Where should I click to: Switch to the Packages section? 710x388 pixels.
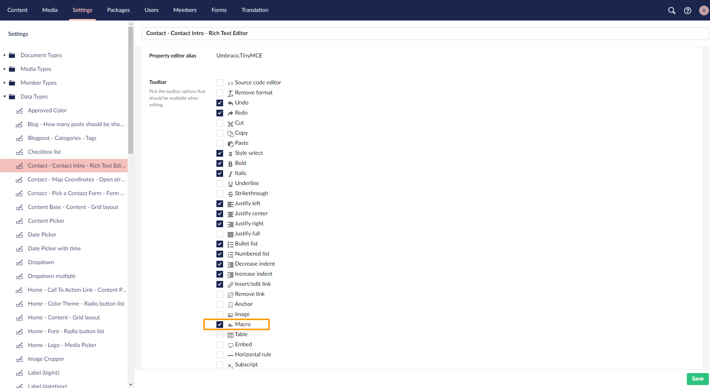pyautogui.click(x=118, y=10)
